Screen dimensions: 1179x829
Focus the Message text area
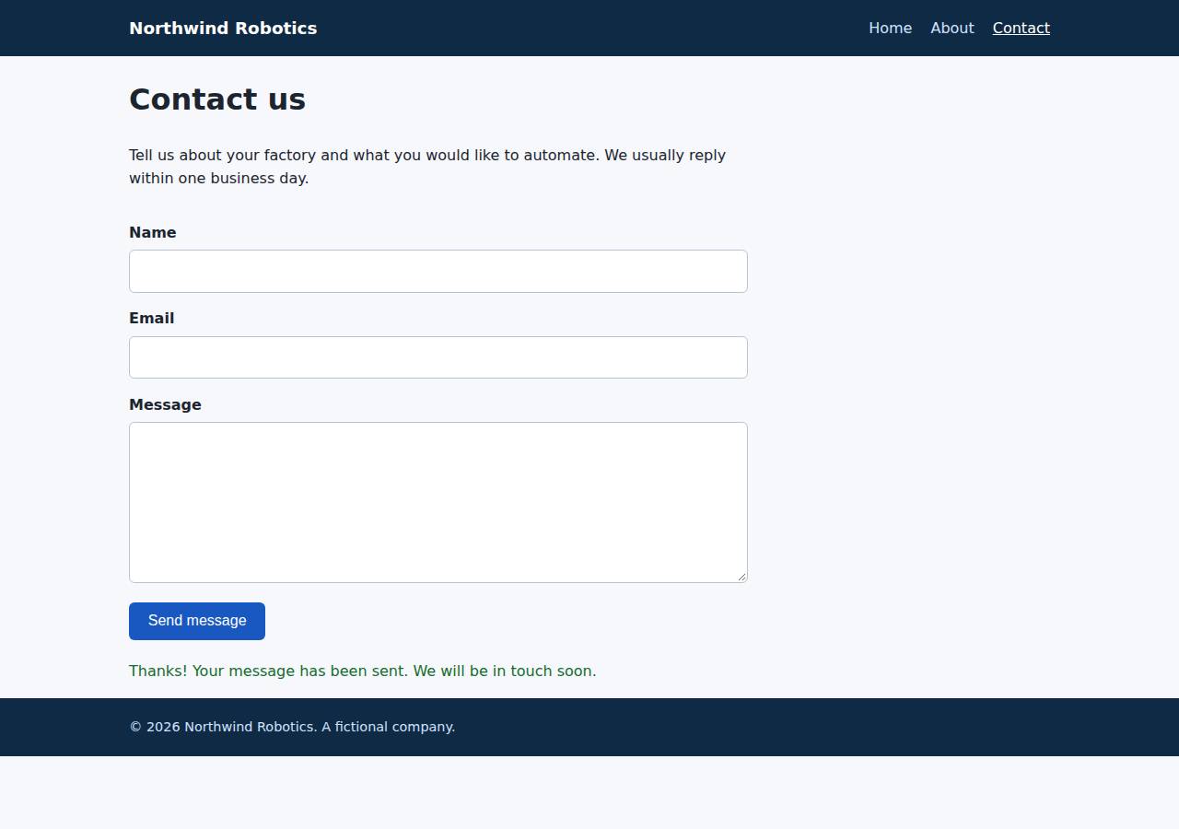tap(438, 503)
